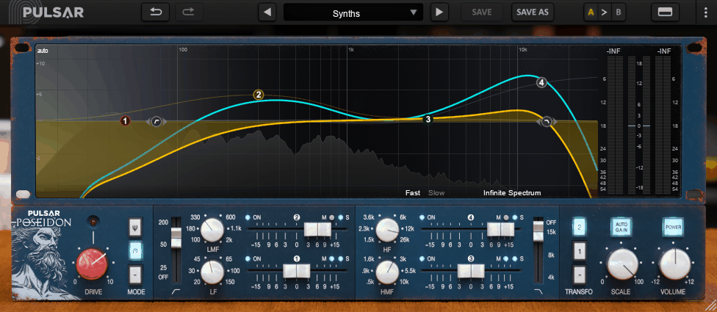
Task: Open the Synths preset dropdown
Action: [x=353, y=12]
